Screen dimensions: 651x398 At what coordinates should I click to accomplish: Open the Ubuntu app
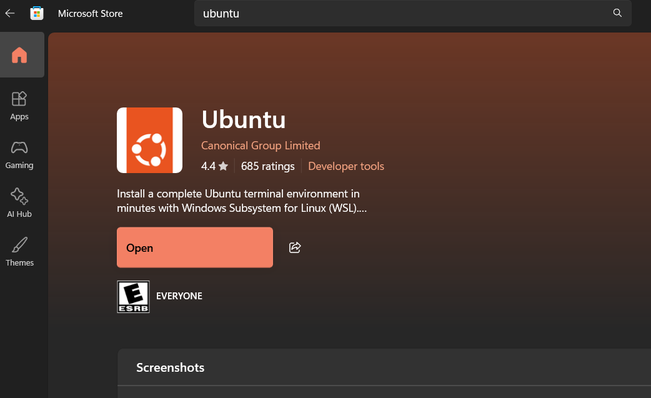(194, 247)
